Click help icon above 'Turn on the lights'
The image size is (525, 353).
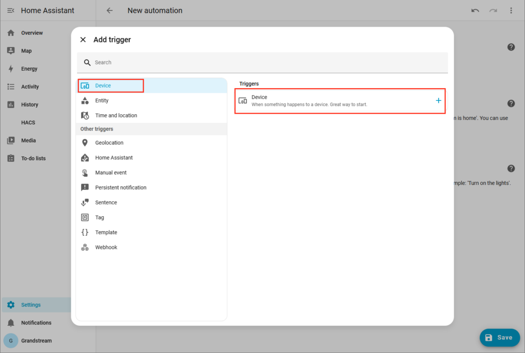511,168
